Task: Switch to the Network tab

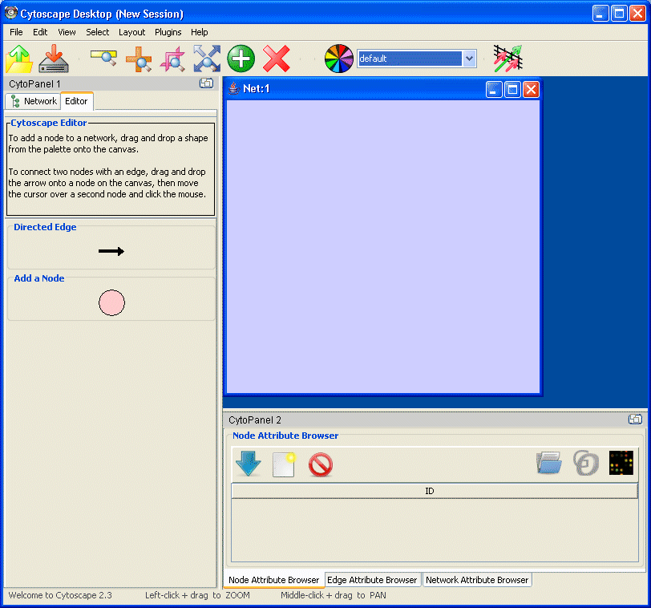Action: tap(34, 101)
